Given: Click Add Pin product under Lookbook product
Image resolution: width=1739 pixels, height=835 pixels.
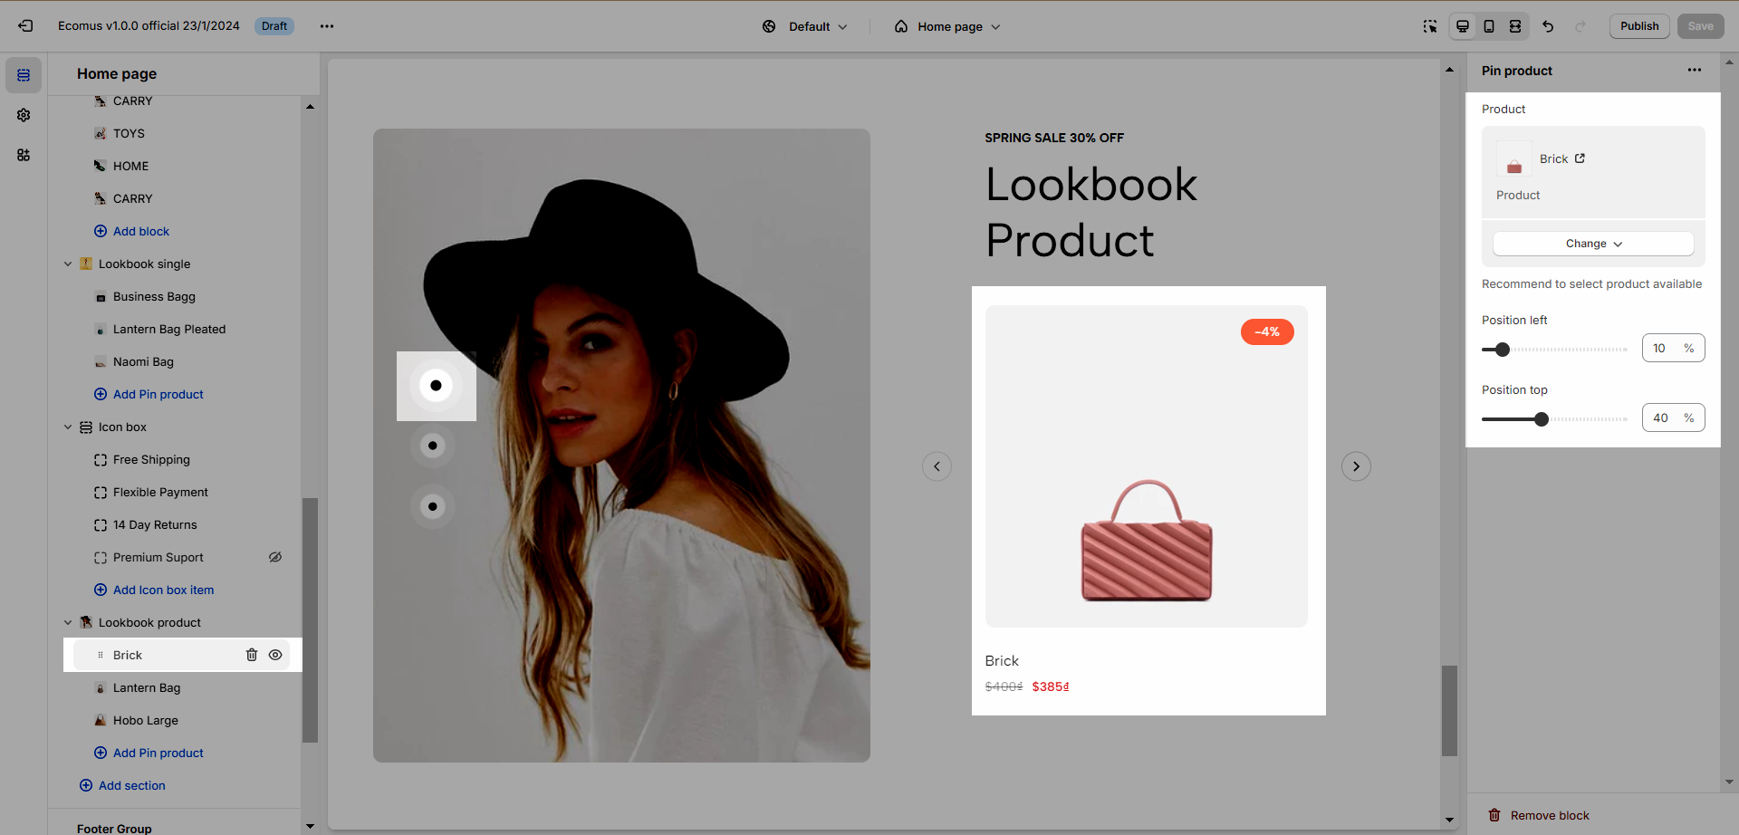Looking at the screenshot, I should (x=149, y=753).
